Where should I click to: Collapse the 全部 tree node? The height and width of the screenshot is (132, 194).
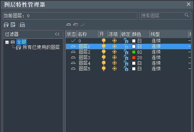[7, 42]
